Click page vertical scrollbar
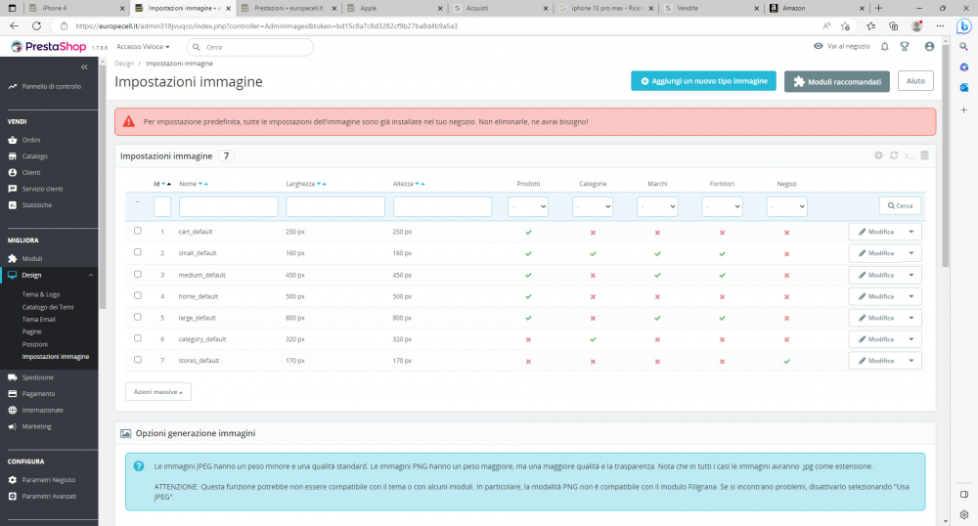The height and width of the screenshot is (526, 978). tap(946, 155)
